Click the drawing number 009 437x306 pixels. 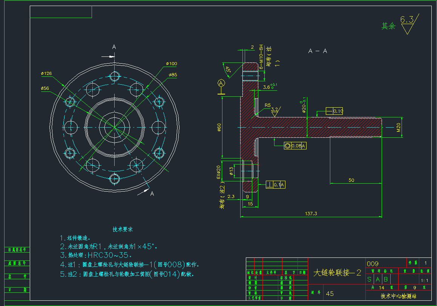point(373,264)
